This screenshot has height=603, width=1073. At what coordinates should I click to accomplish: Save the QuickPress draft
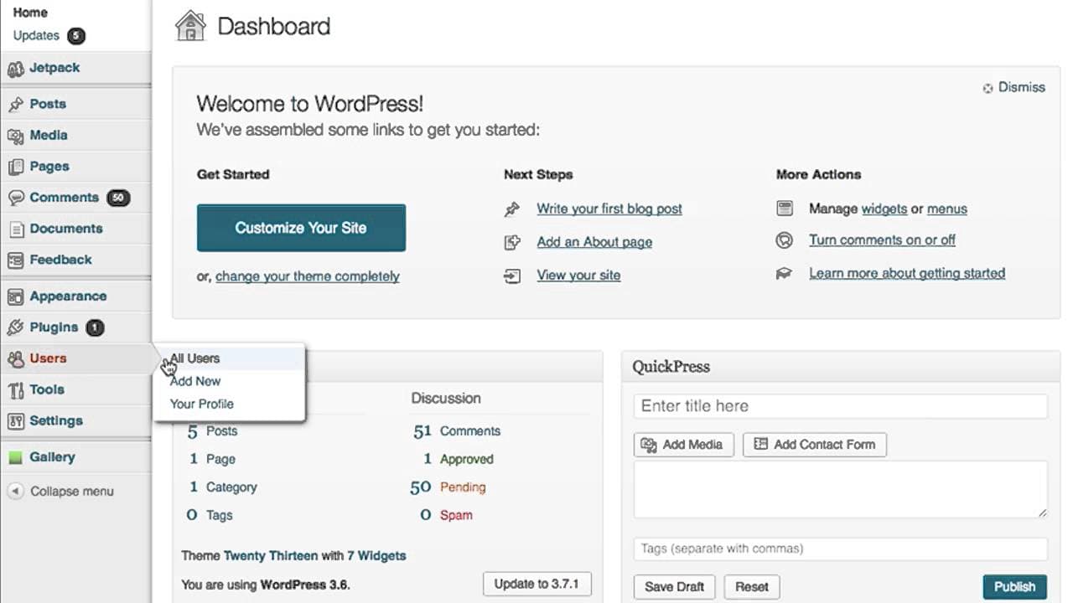[x=675, y=587]
